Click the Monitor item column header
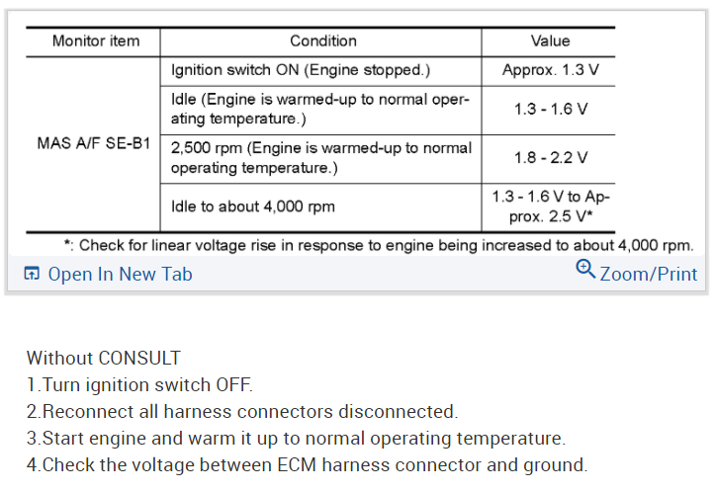This screenshot has height=492, width=715. click(x=96, y=41)
